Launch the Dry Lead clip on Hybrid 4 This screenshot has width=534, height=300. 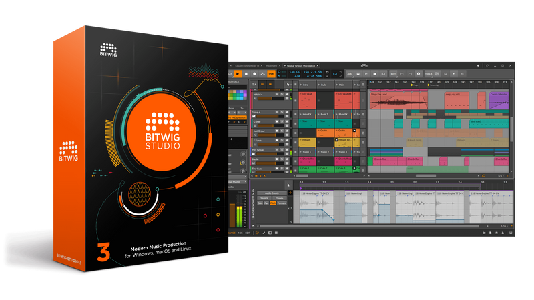click(x=300, y=94)
